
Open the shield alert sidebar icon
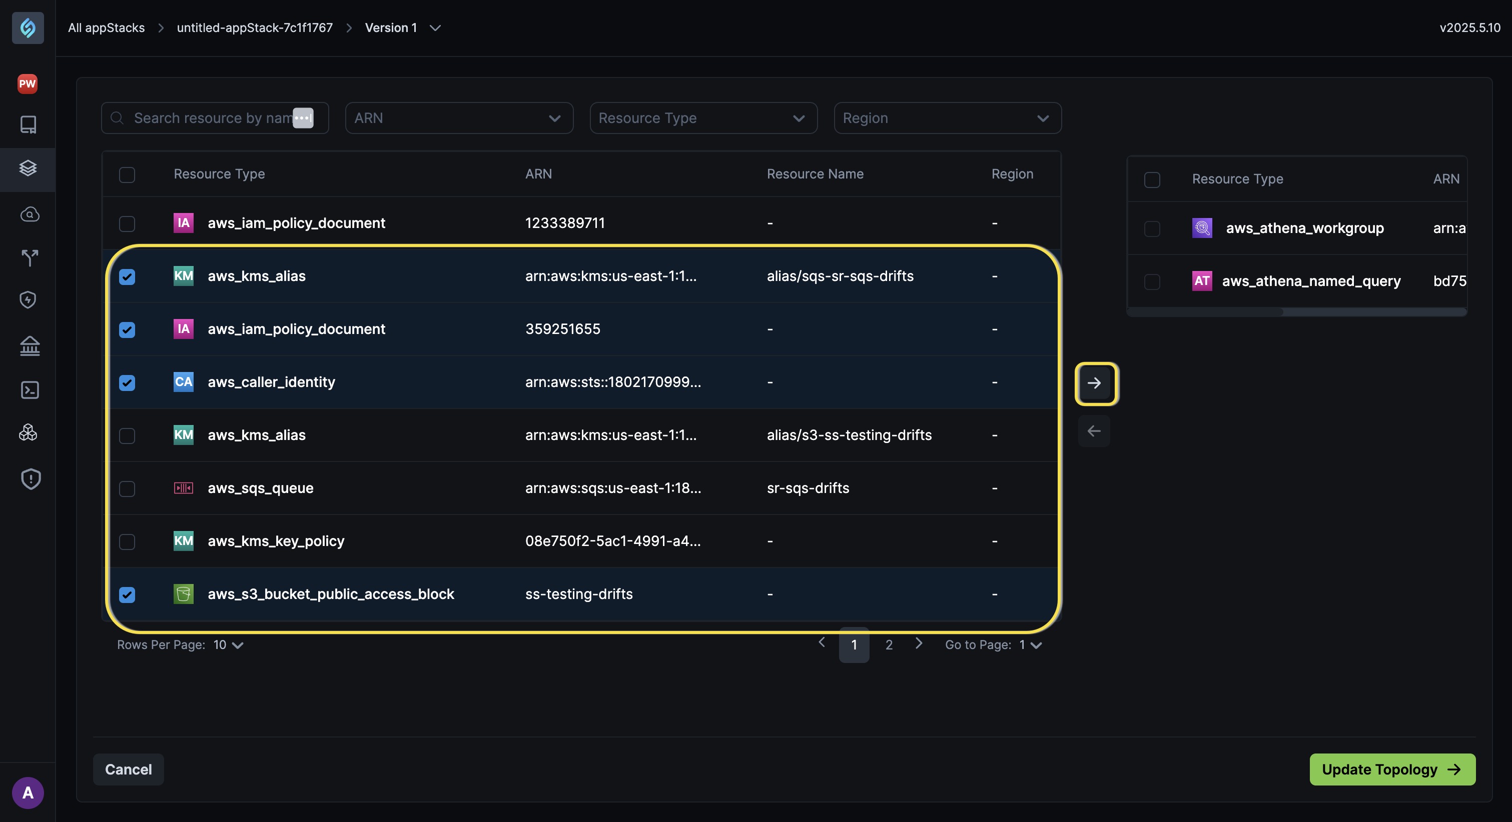click(x=31, y=479)
